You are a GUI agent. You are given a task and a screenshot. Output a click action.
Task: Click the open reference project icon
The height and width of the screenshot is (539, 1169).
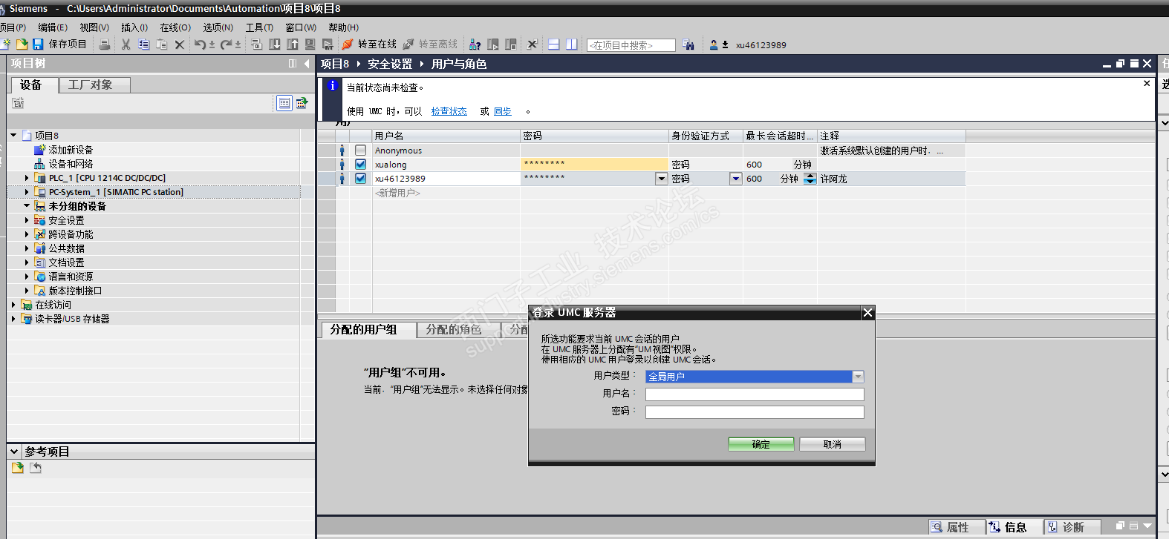[x=18, y=468]
